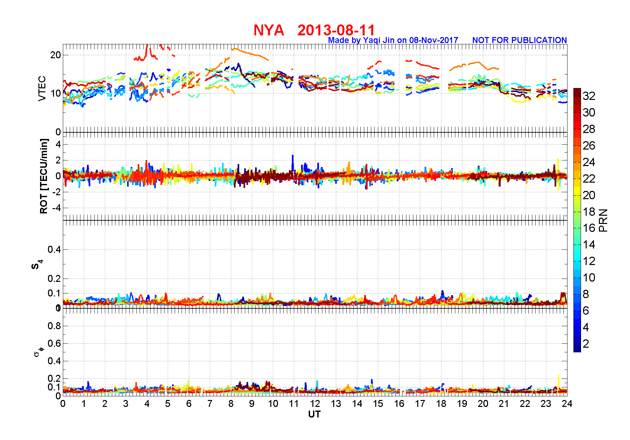The height and width of the screenshot is (440, 630).
Task: Click sigma-phi axis tick label 0.6
Action: (54, 343)
